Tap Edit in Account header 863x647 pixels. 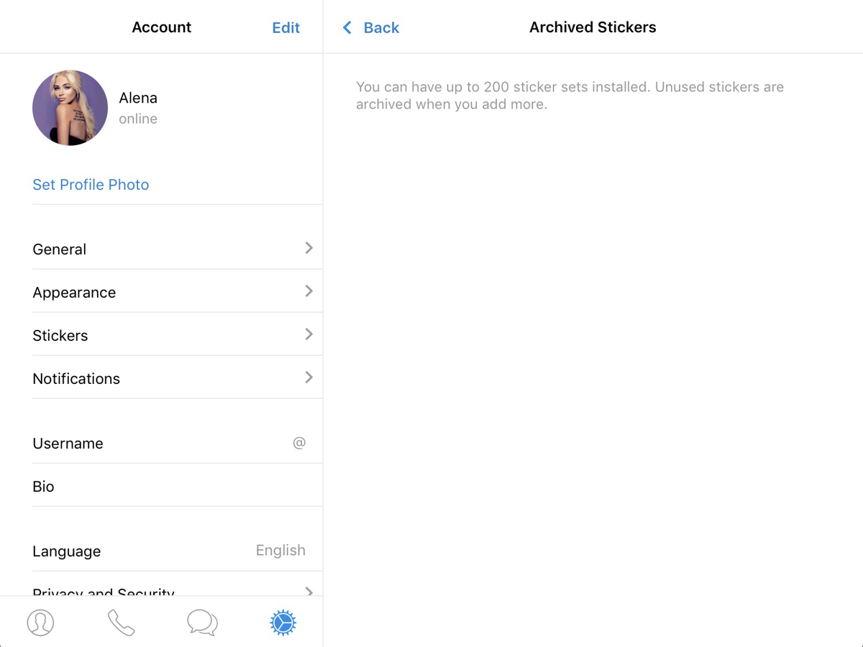[286, 27]
